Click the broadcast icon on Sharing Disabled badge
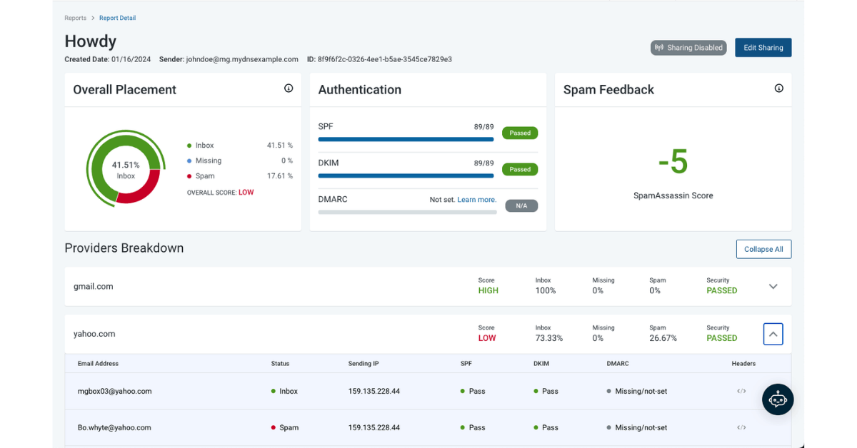The width and height of the screenshot is (857, 448). point(659,47)
